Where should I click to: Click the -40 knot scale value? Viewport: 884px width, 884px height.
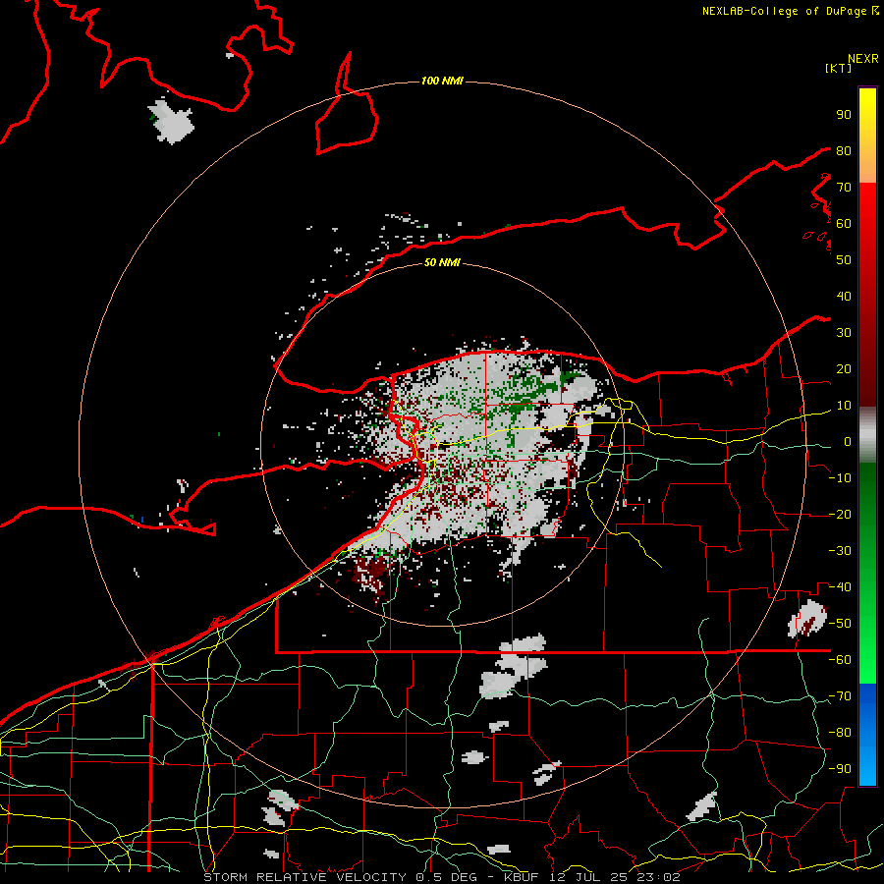pyautogui.click(x=840, y=587)
